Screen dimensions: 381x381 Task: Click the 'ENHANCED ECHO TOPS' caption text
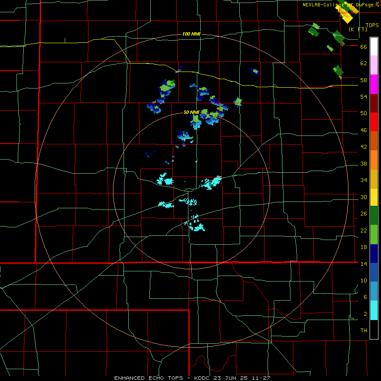tap(149, 378)
